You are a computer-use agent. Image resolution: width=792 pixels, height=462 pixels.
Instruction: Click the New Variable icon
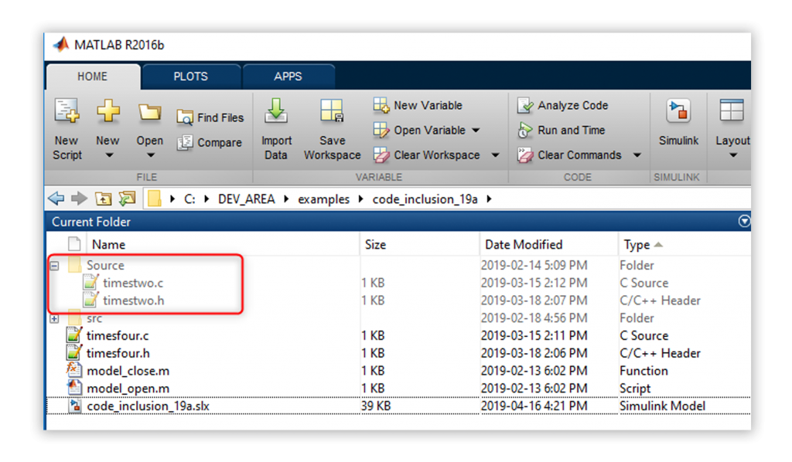click(381, 105)
